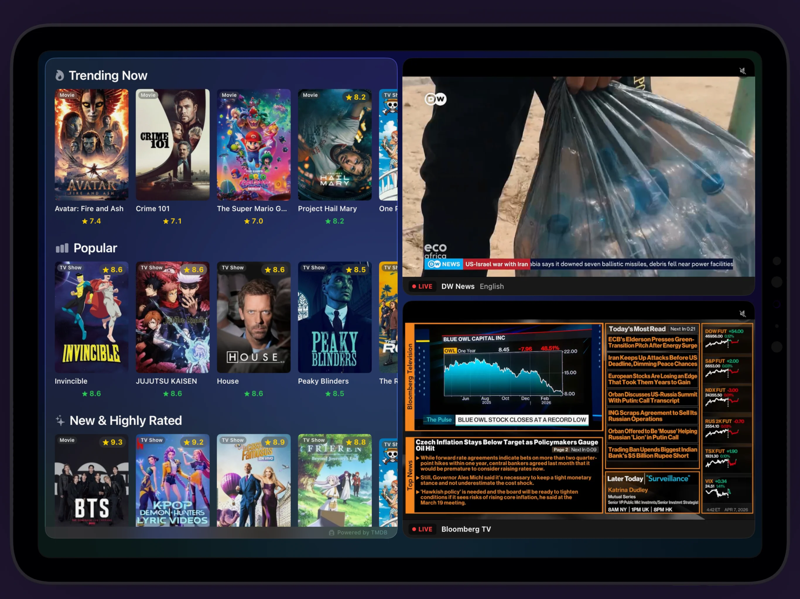Open the Frieren Beyond Journey's End poster
The image size is (800, 599).
[x=334, y=481]
